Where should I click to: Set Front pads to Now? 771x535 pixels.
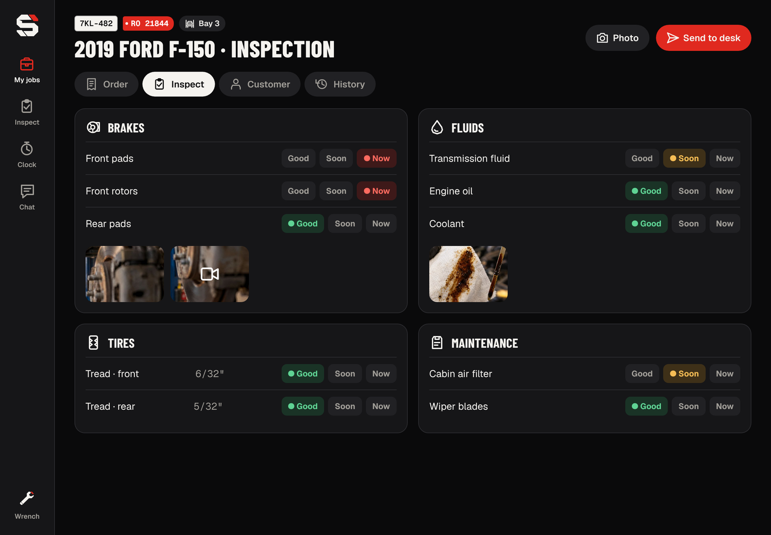tap(376, 158)
